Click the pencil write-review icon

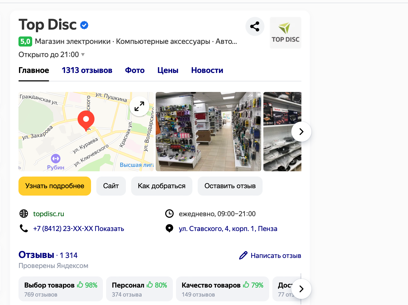click(243, 255)
